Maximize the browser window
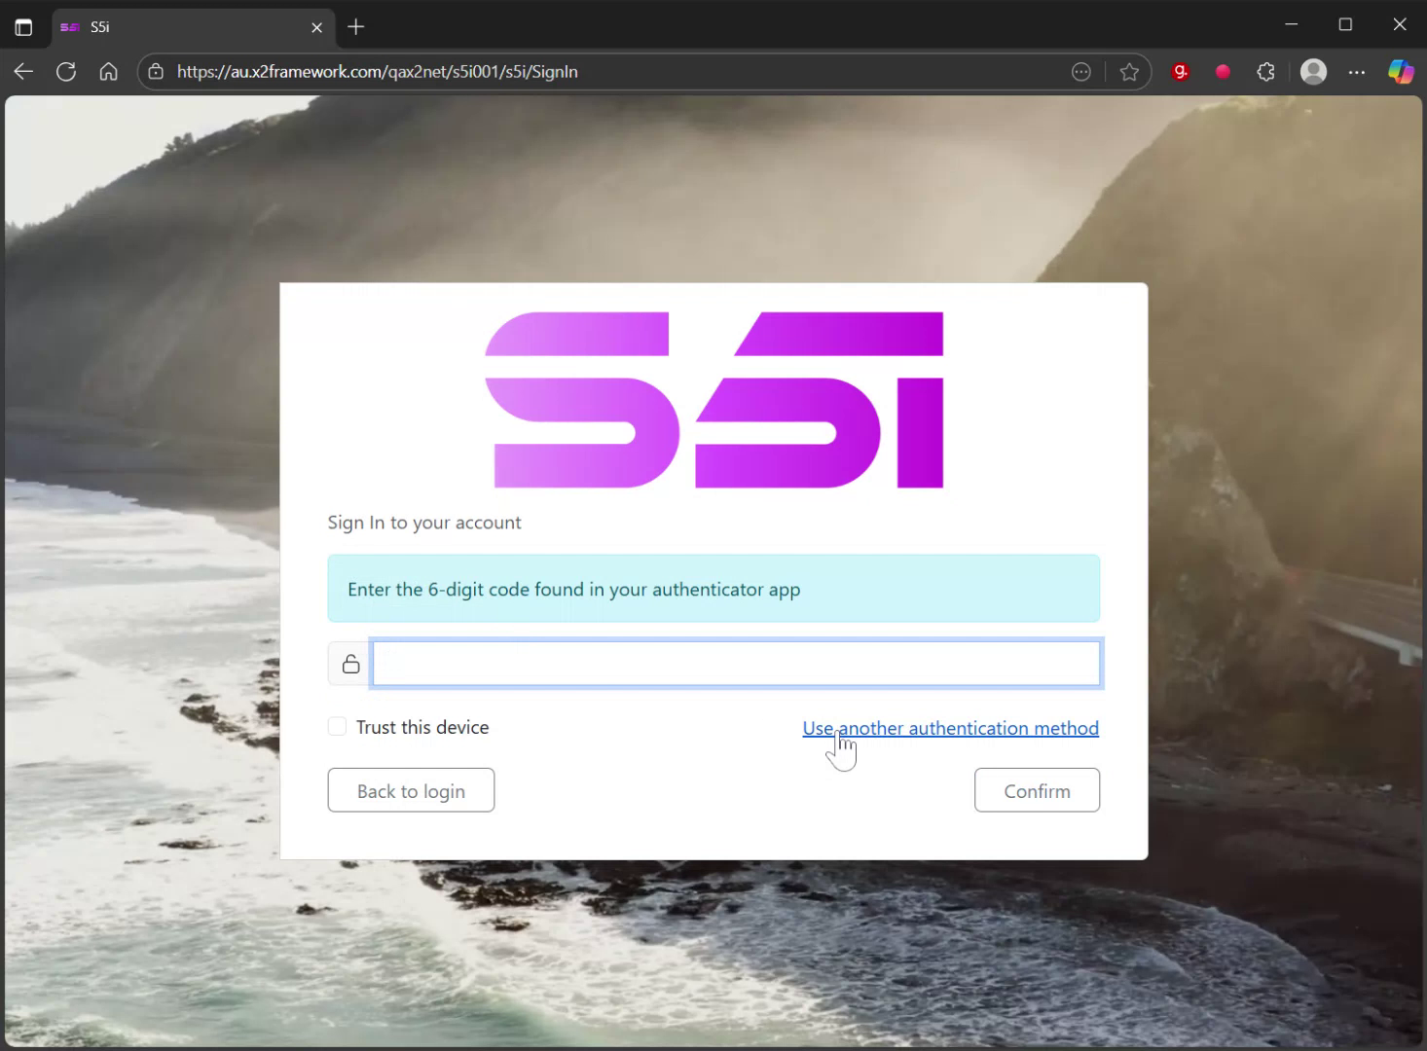The image size is (1427, 1051). pyautogui.click(x=1345, y=24)
